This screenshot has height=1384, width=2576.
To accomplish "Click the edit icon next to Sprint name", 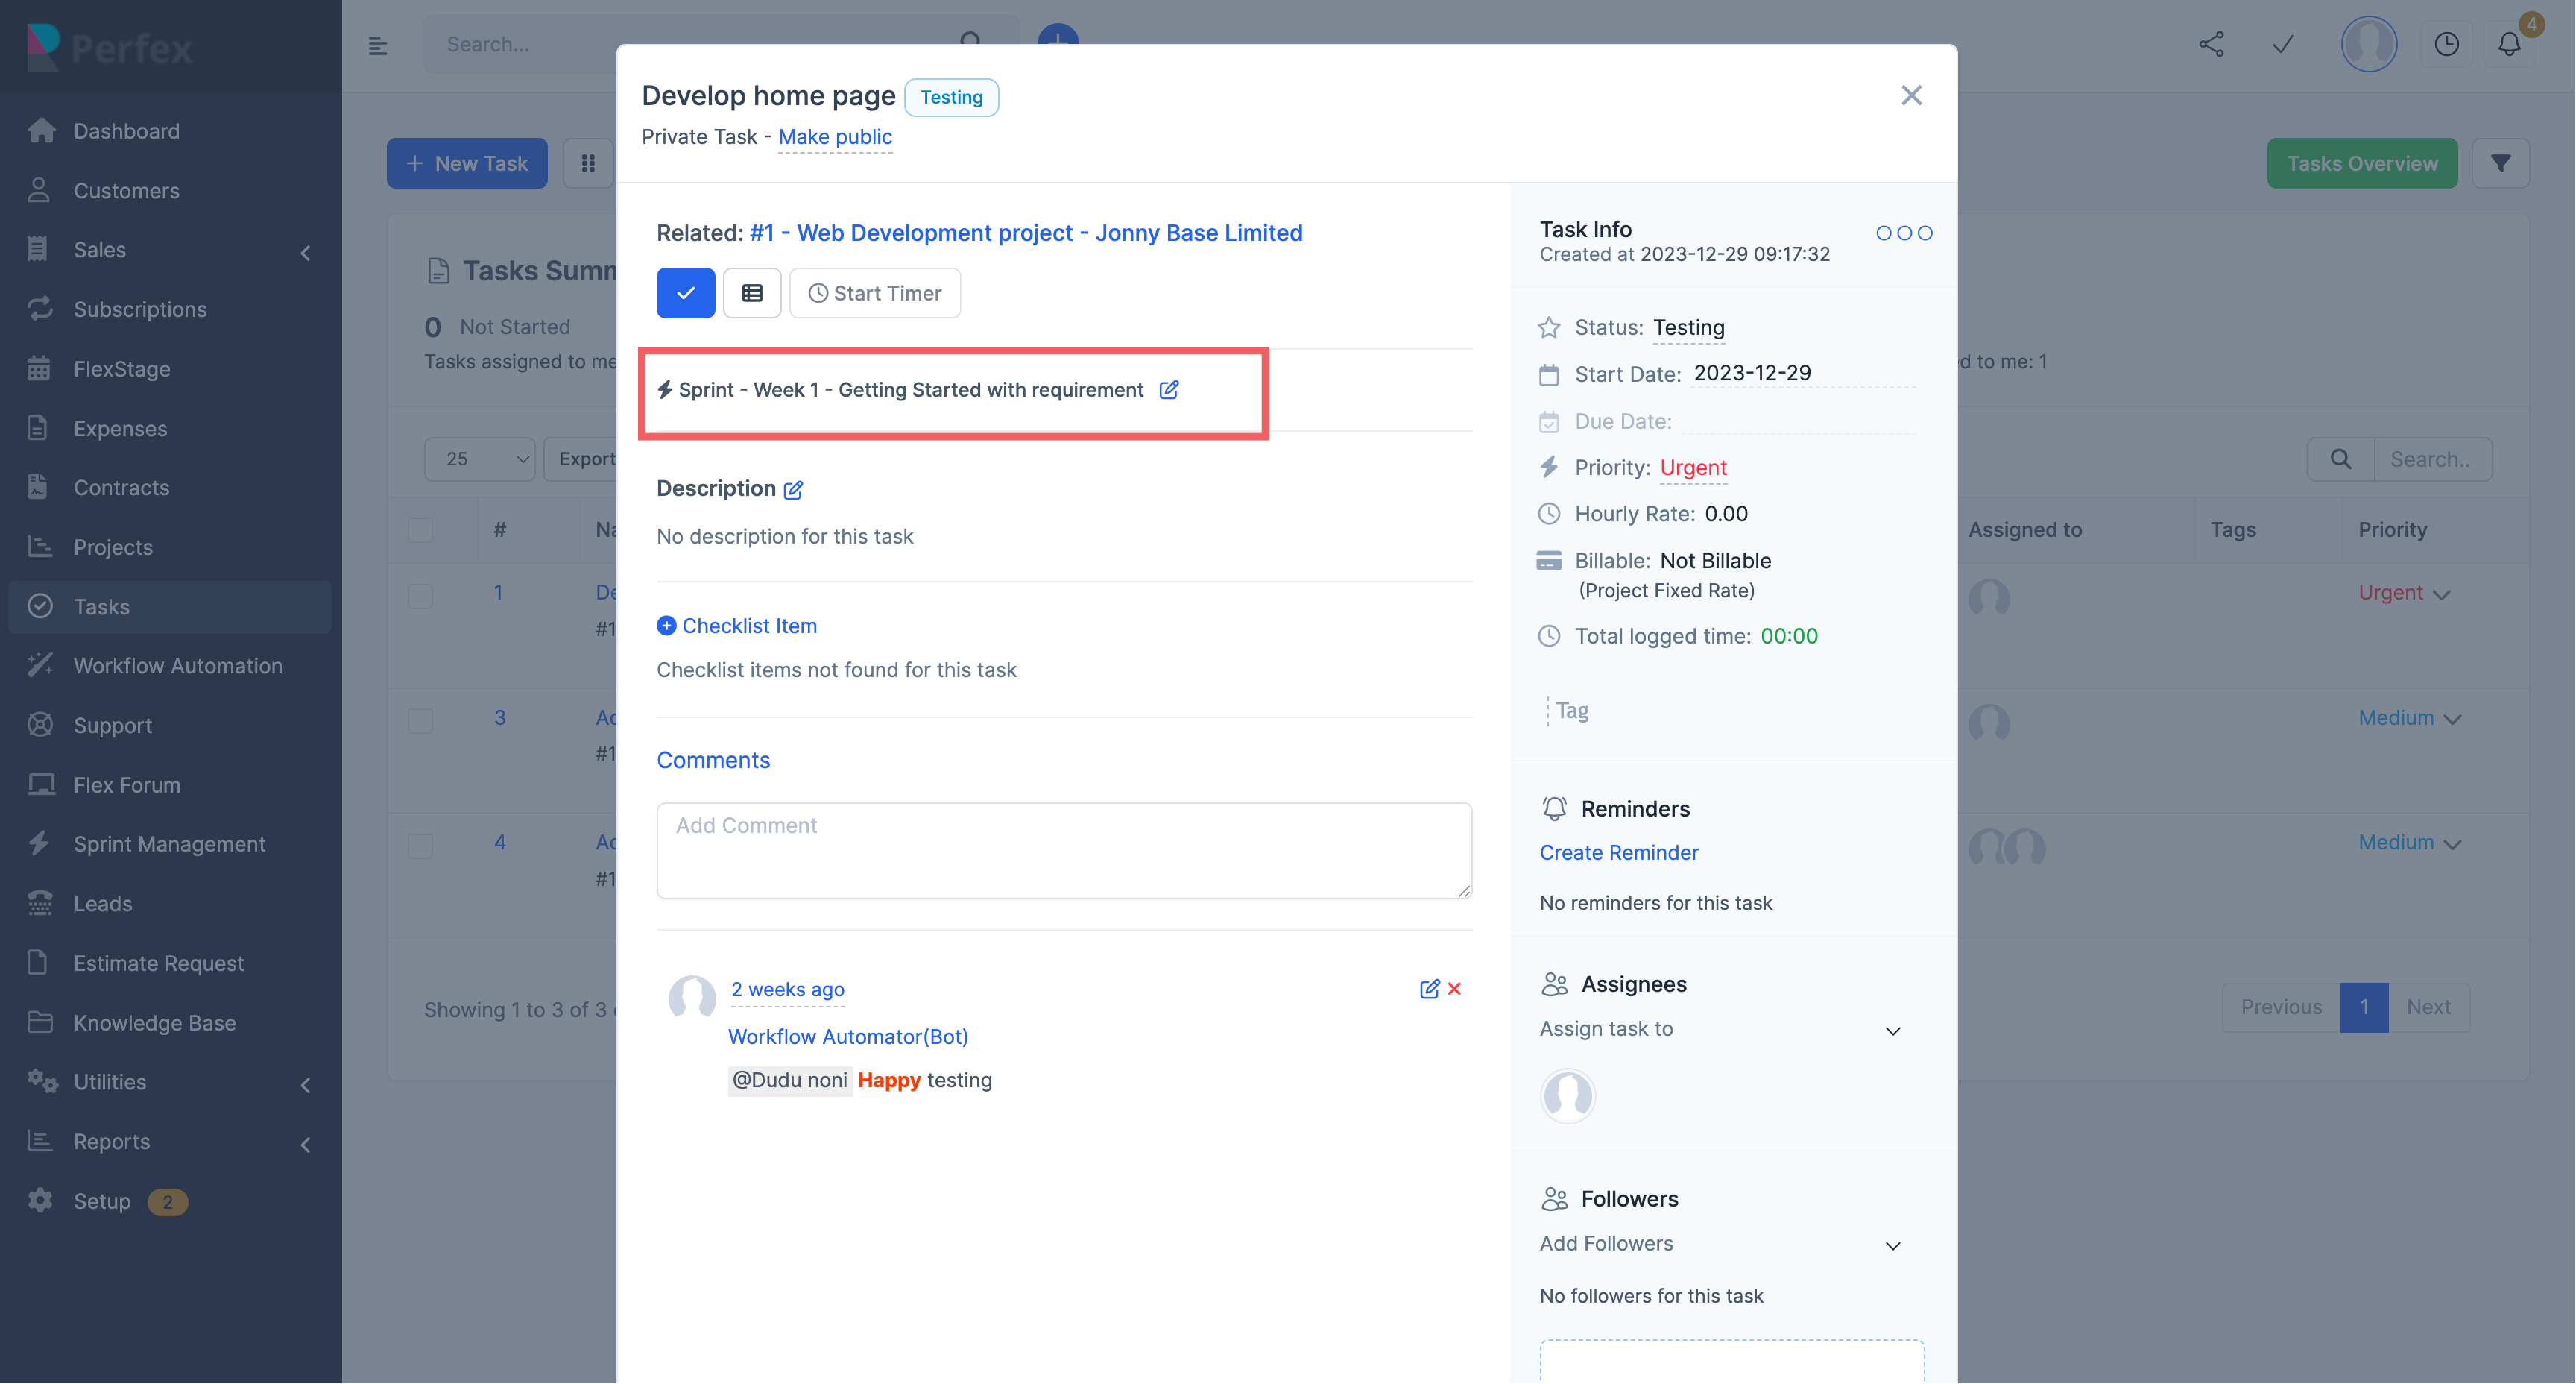I will click(x=1168, y=389).
